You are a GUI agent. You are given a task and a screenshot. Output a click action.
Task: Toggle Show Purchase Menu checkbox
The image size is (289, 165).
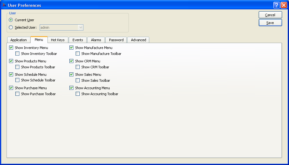[11, 88]
